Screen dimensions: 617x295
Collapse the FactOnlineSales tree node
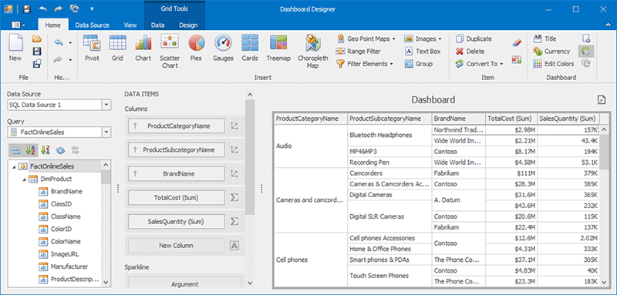14,166
